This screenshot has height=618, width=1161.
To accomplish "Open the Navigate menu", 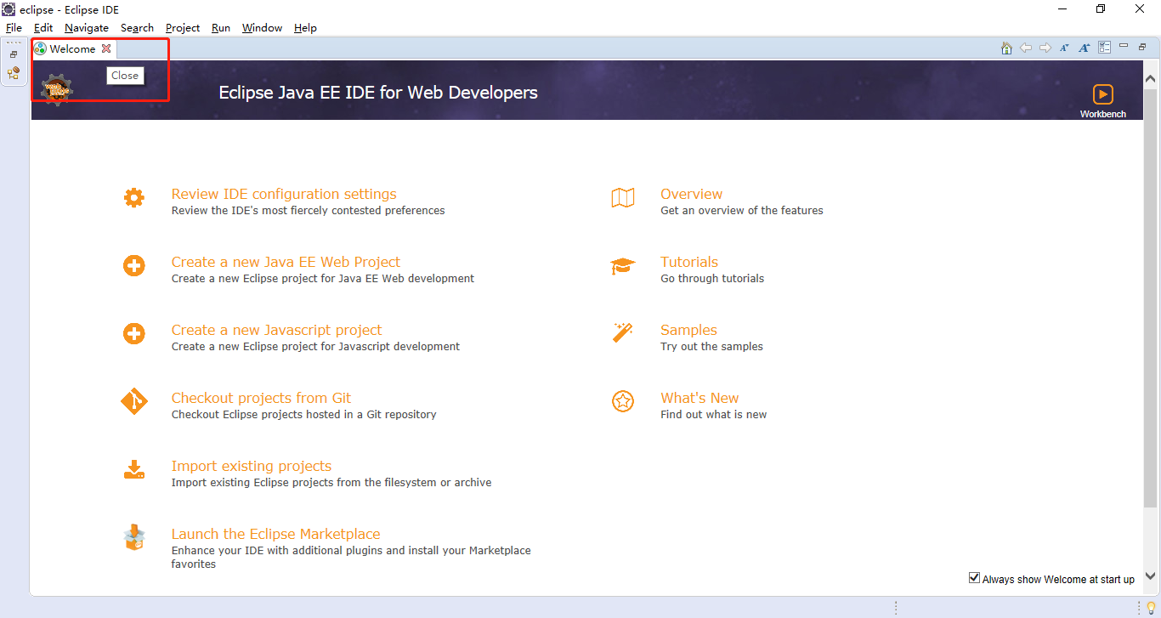I will coord(87,28).
